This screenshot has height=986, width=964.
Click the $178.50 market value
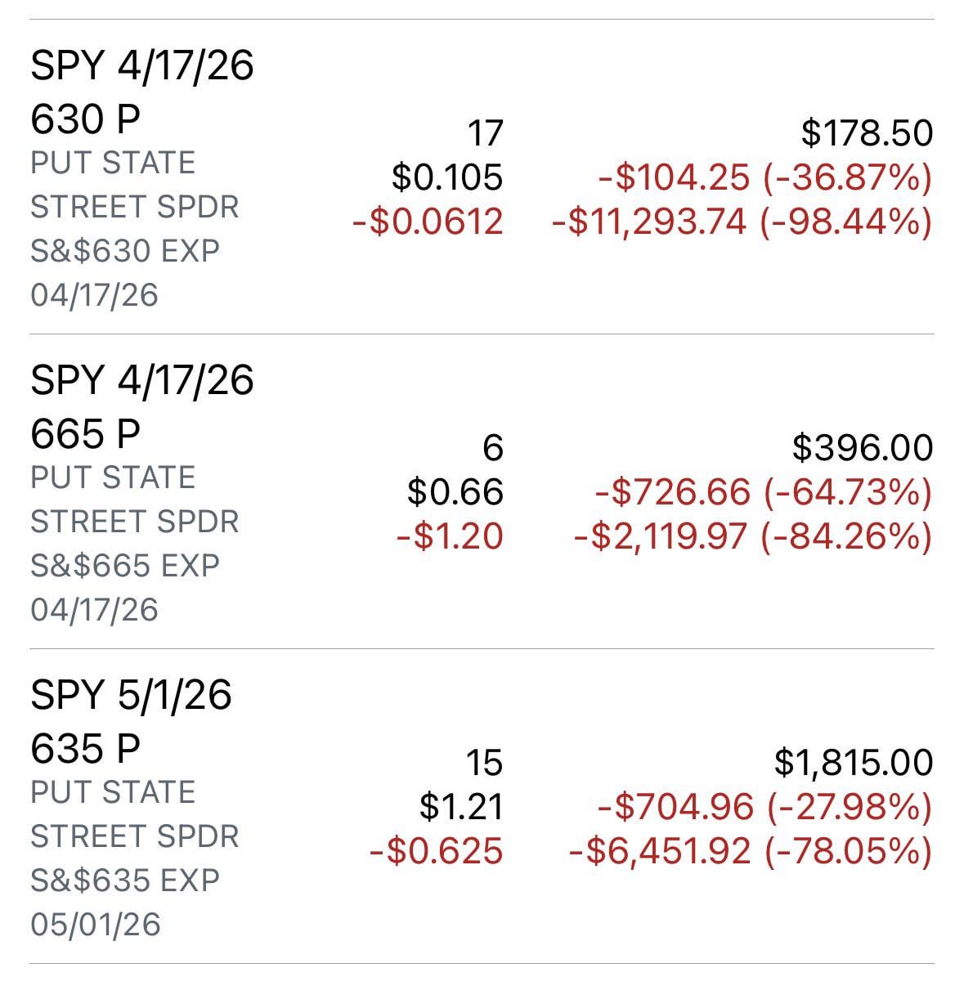pyautogui.click(x=866, y=133)
